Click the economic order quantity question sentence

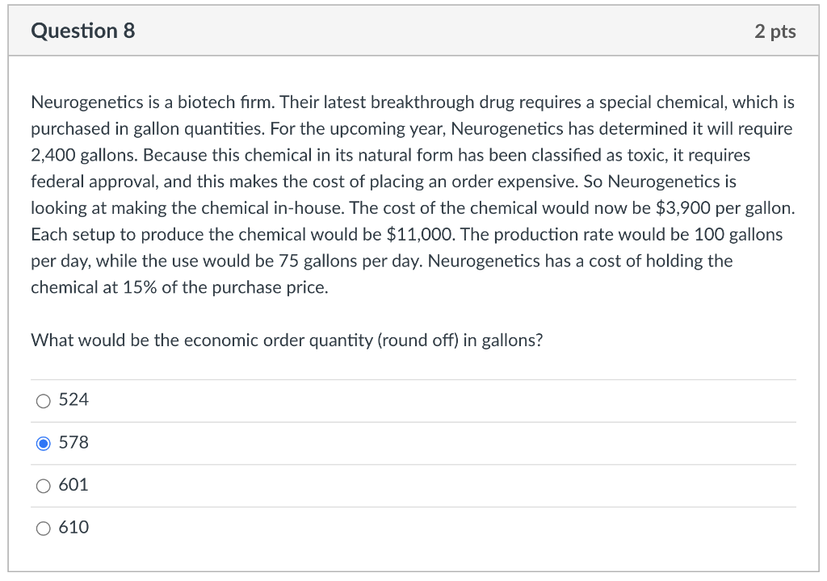(x=287, y=341)
